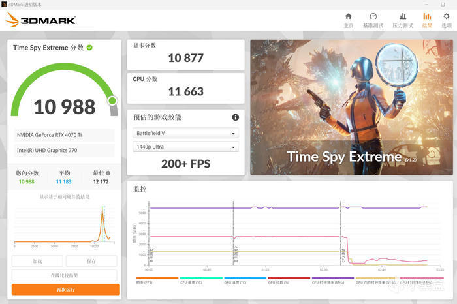Click the Intel(R) UHD Graphics 770 row

[65, 150]
